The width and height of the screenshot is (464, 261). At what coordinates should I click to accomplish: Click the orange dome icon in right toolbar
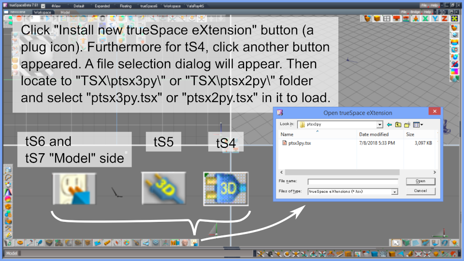pyautogui.click(x=454, y=42)
